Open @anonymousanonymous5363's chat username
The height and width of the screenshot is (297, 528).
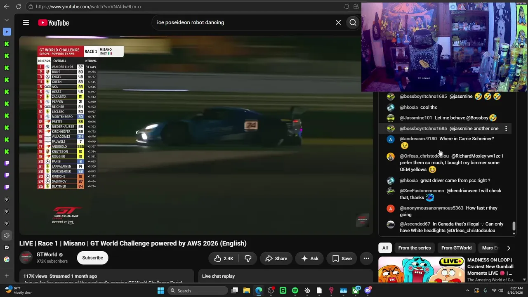point(431,208)
